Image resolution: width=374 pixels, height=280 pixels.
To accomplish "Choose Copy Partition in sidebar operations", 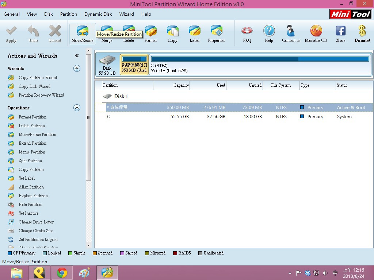I will (31, 170).
